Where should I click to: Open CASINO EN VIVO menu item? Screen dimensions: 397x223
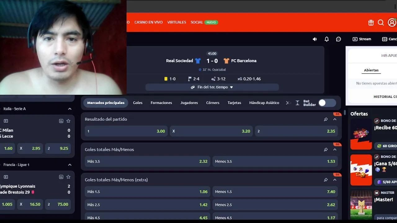149,22
